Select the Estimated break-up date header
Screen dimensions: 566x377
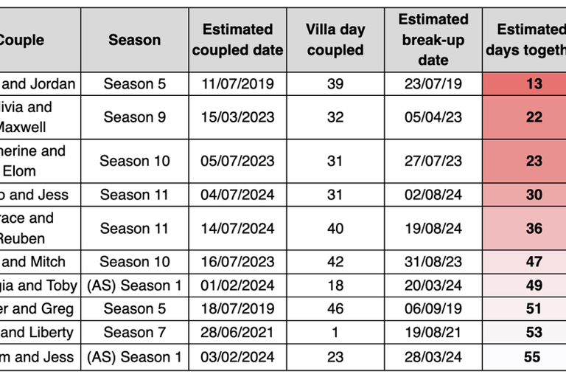[x=433, y=40]
